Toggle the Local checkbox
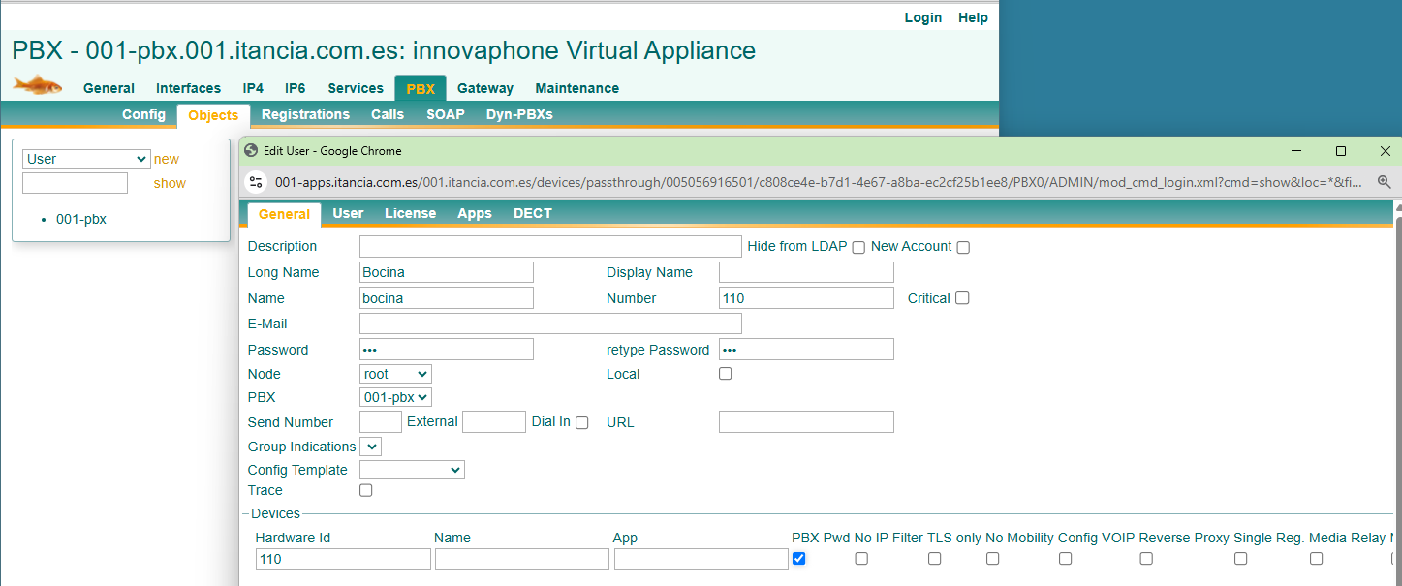This screenshot has width=1402, height=586. tap(726, 374)
